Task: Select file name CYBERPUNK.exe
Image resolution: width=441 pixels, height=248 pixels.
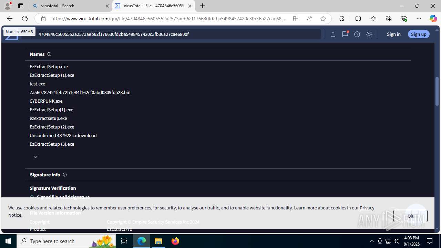Action: (x=46, y=101)
